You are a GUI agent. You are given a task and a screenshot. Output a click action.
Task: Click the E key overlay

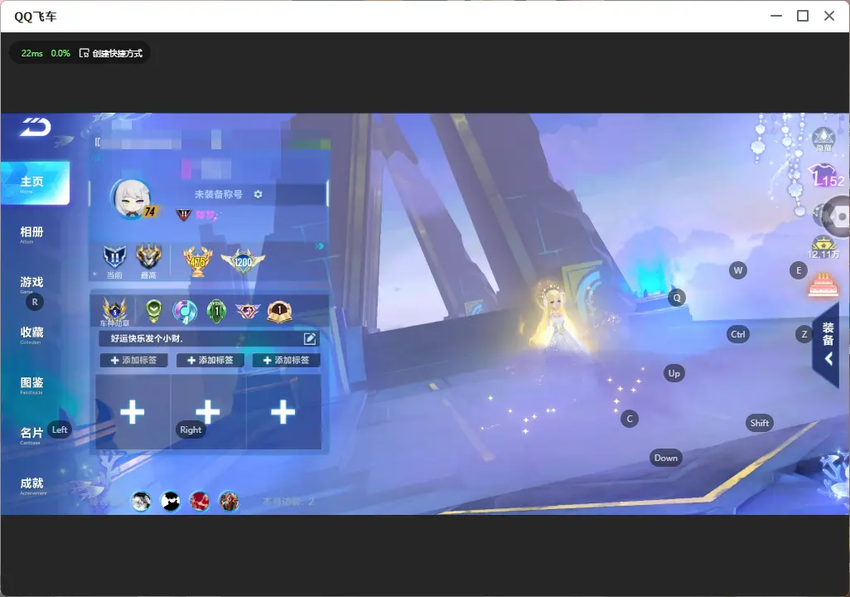[799, 270]
